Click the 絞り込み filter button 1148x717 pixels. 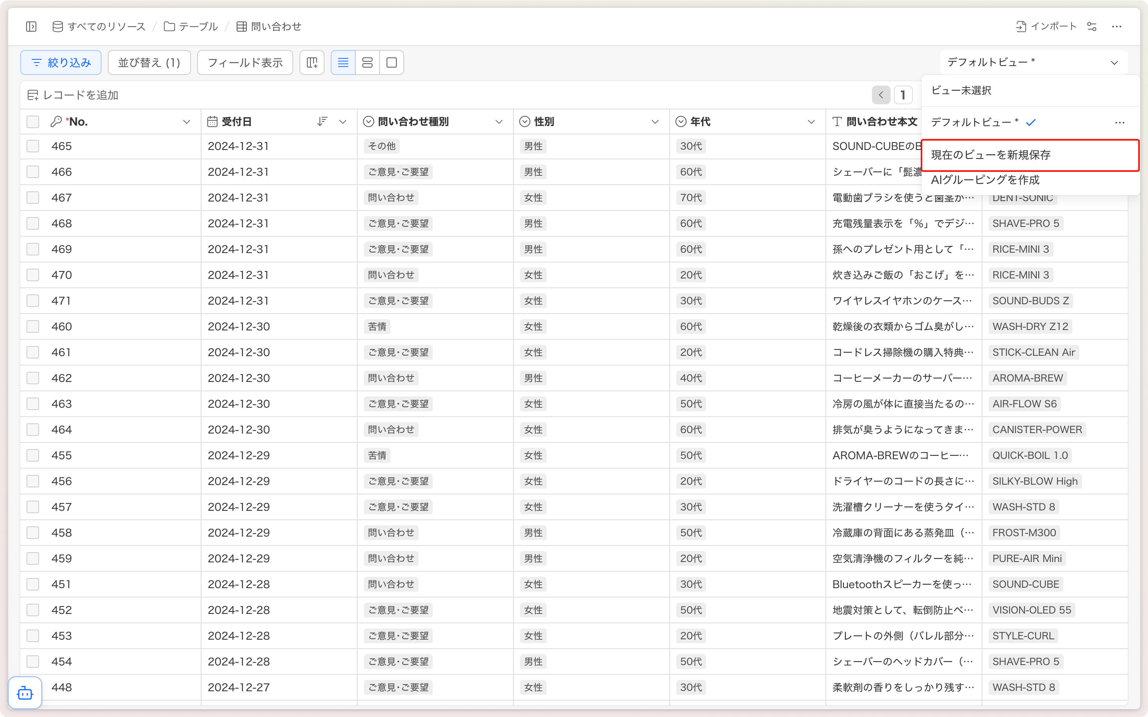61,62
